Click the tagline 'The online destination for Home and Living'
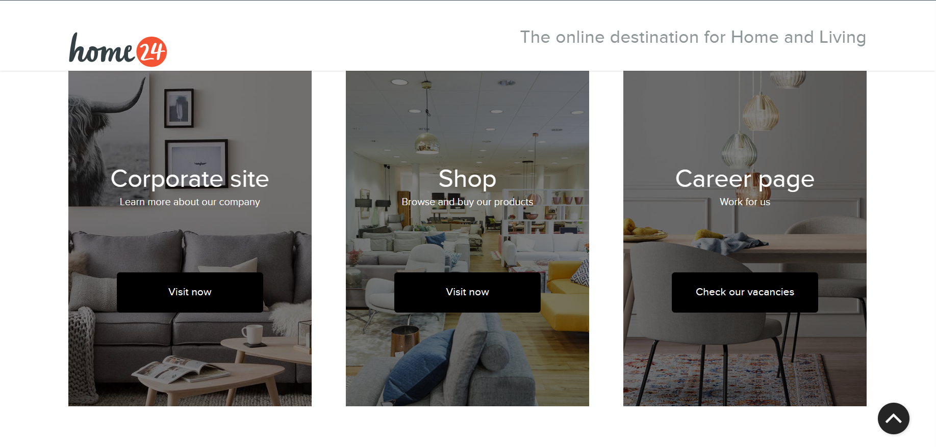 [693, 37]
